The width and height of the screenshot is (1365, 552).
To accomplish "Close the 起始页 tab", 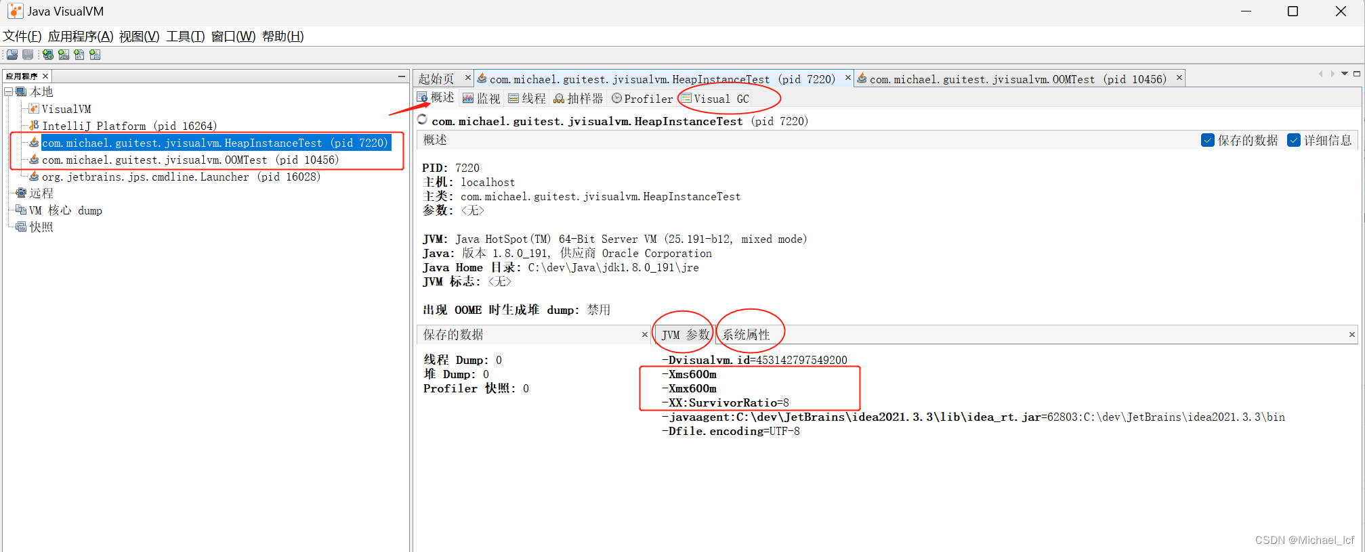I will tap(467, 78).
